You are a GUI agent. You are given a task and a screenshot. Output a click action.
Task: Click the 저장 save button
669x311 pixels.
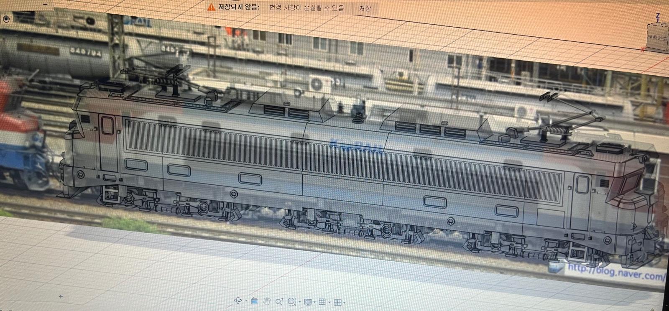365,8
